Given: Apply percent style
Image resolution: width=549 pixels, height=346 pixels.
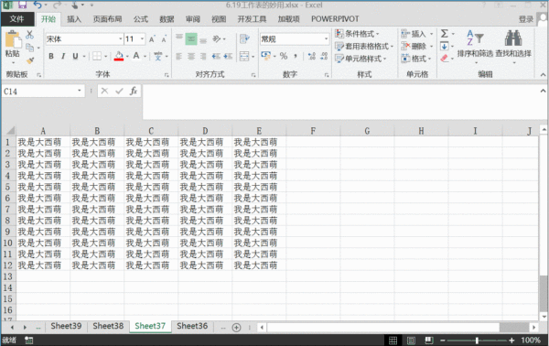Looking at the screenshot, I should coord(284,56).
